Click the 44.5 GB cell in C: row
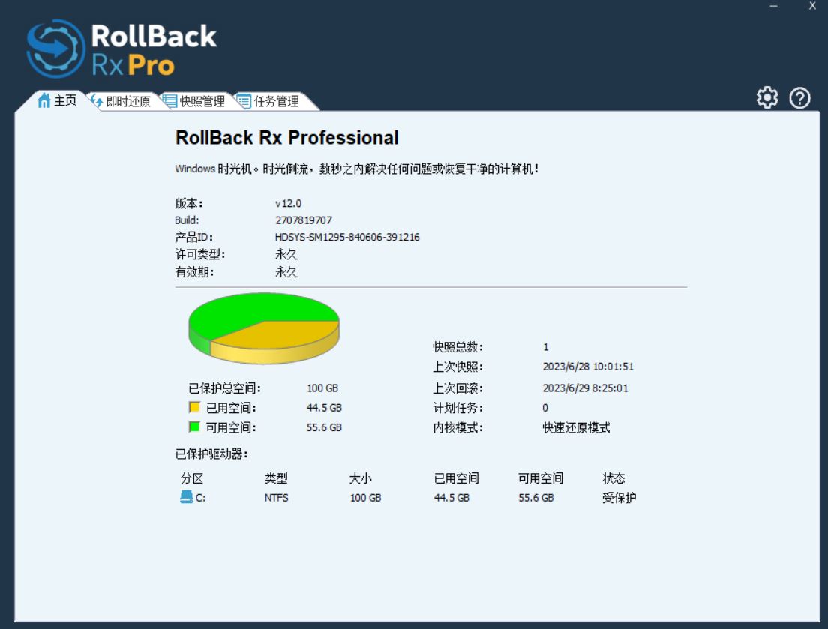Screen dimensions: 828x629 451,498
